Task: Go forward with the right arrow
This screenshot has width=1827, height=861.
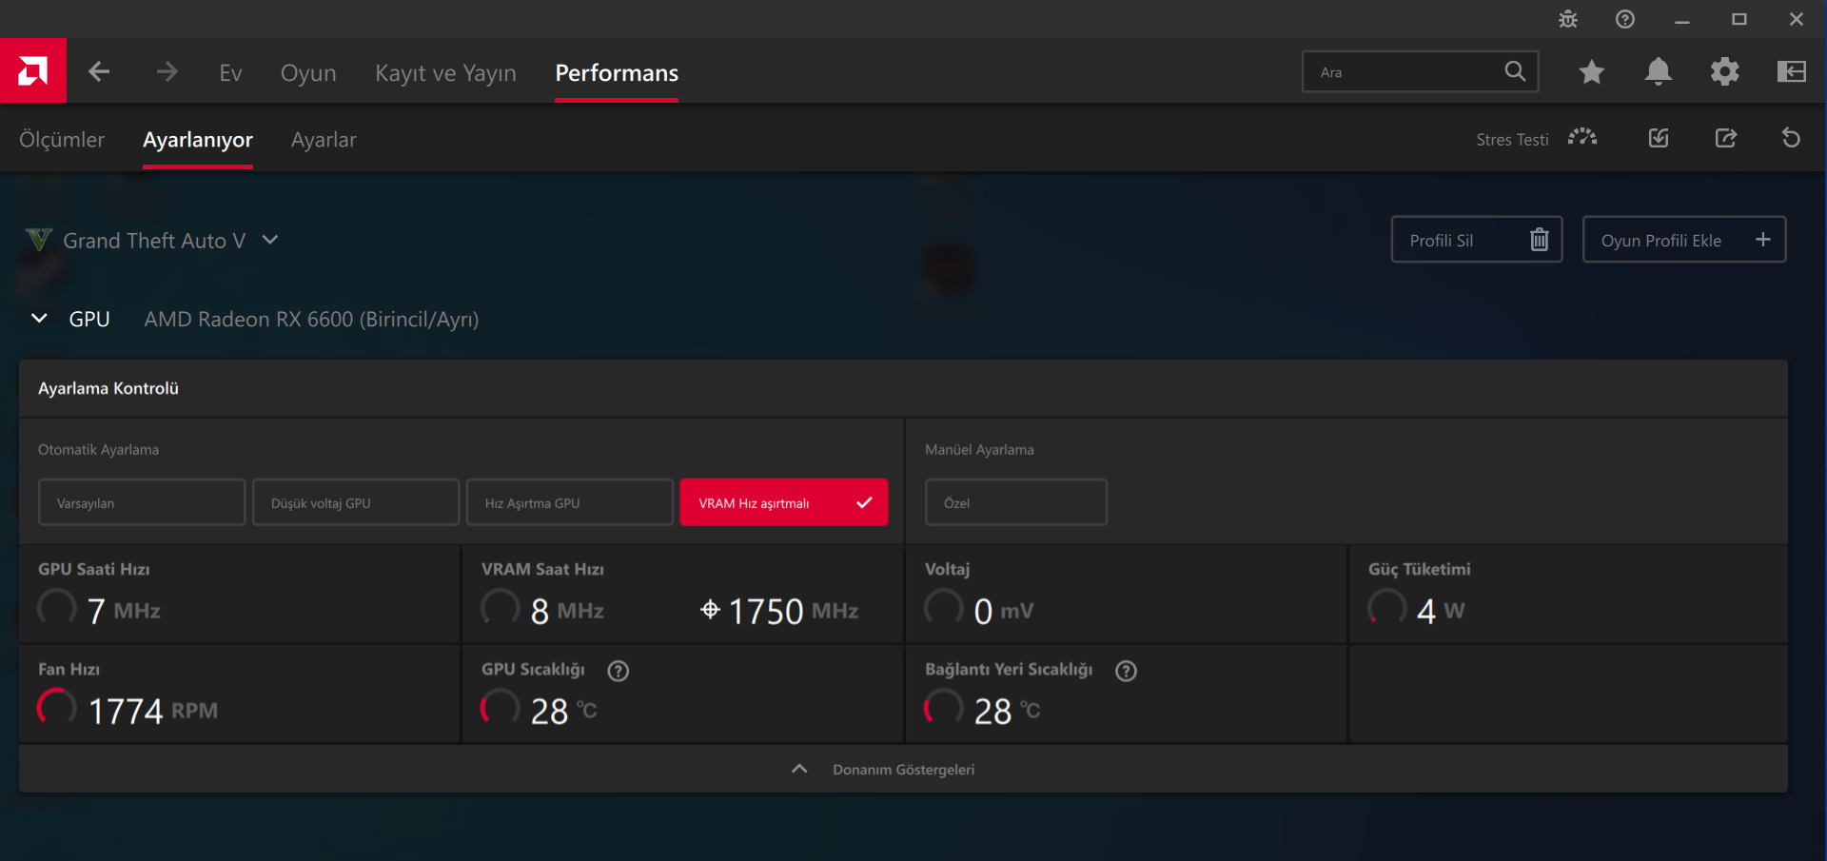Action: pos(167,71)
